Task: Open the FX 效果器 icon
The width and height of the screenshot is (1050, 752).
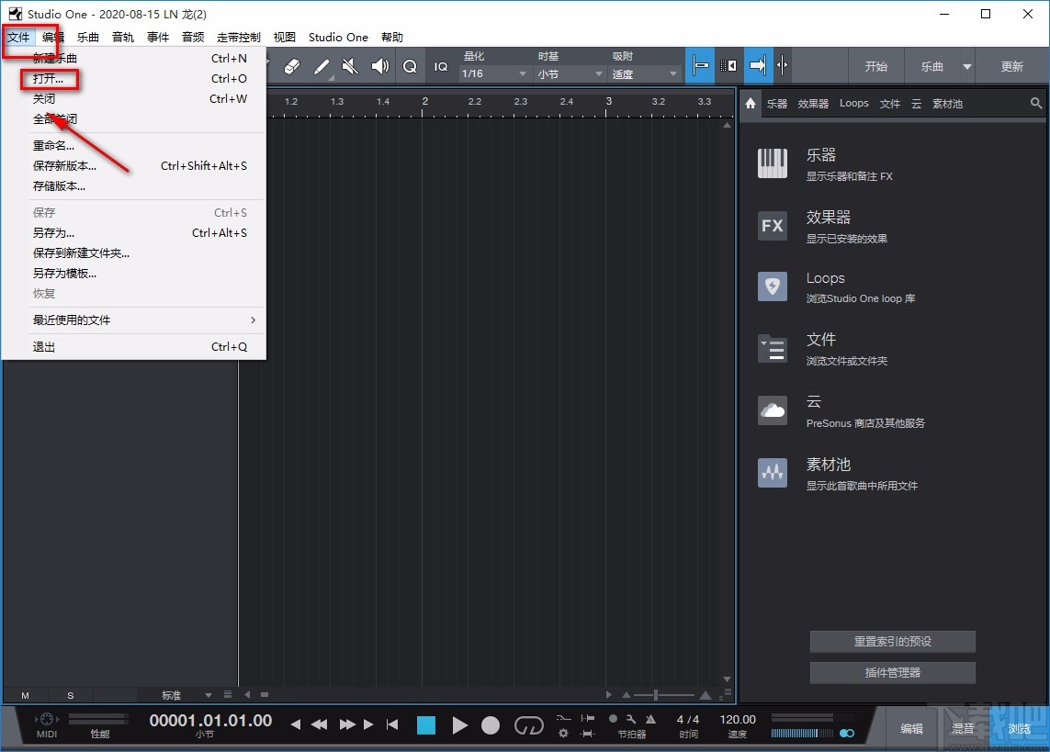Action: [772, 226]
